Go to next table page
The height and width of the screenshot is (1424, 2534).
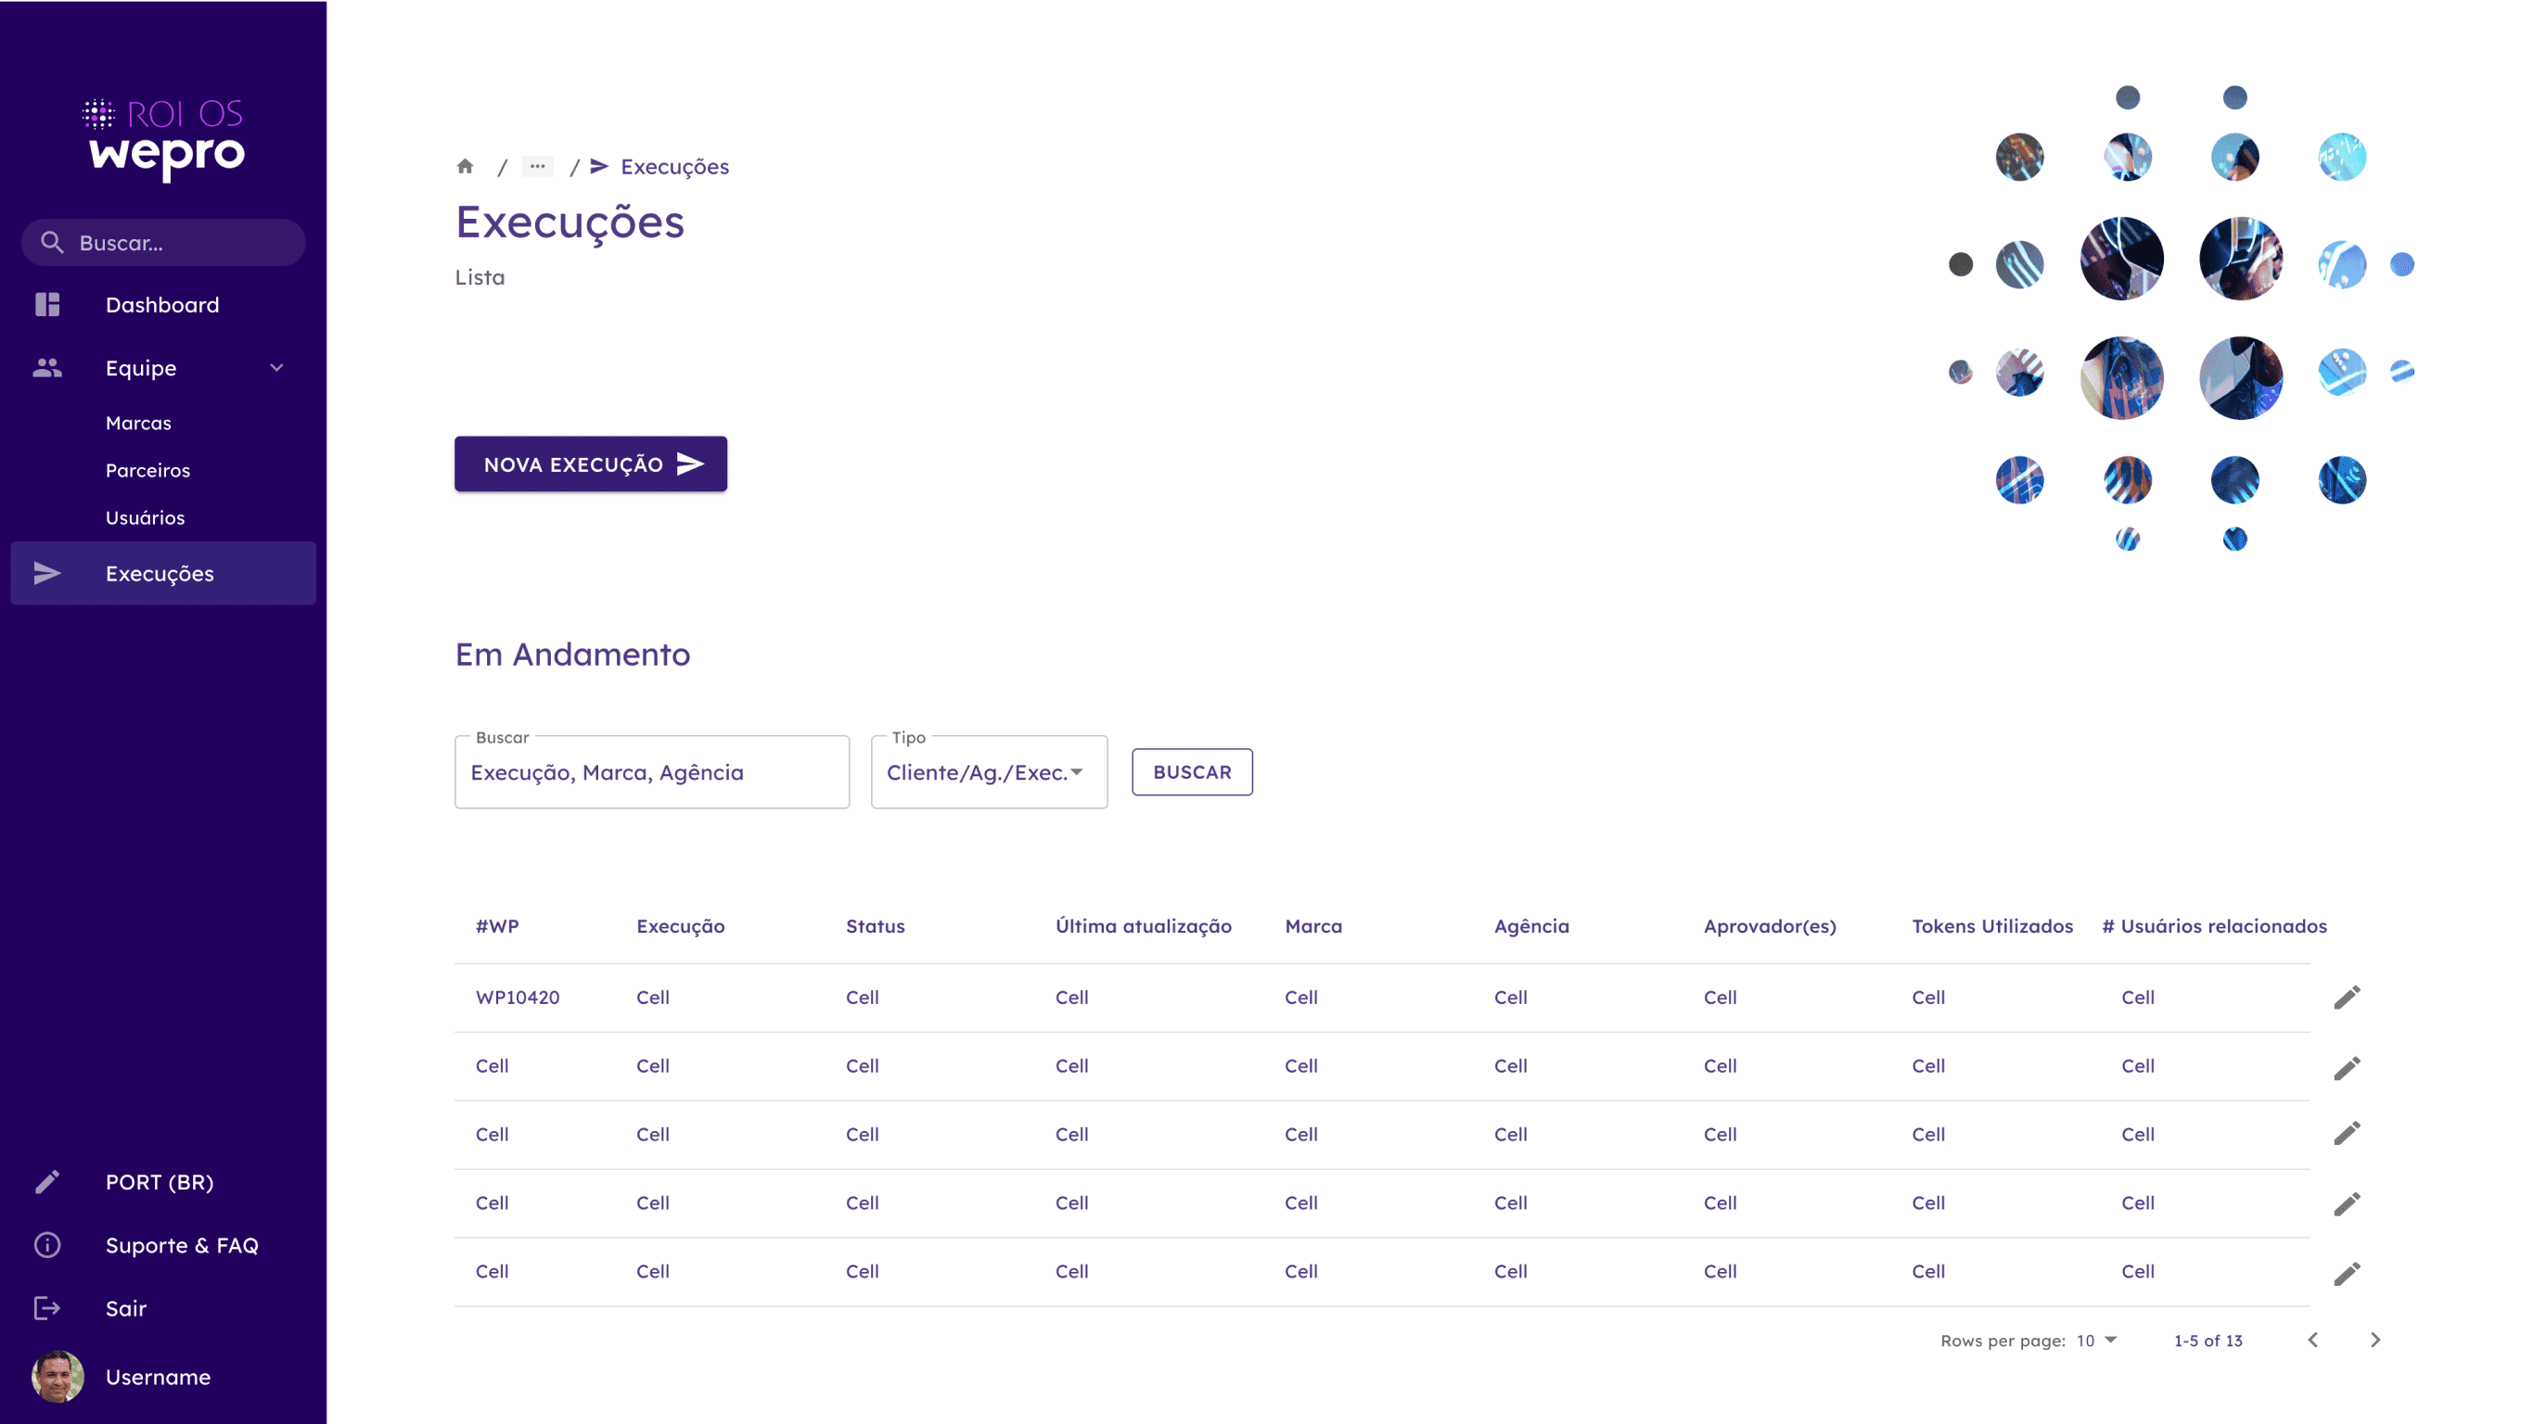tap(2375, 1340)
